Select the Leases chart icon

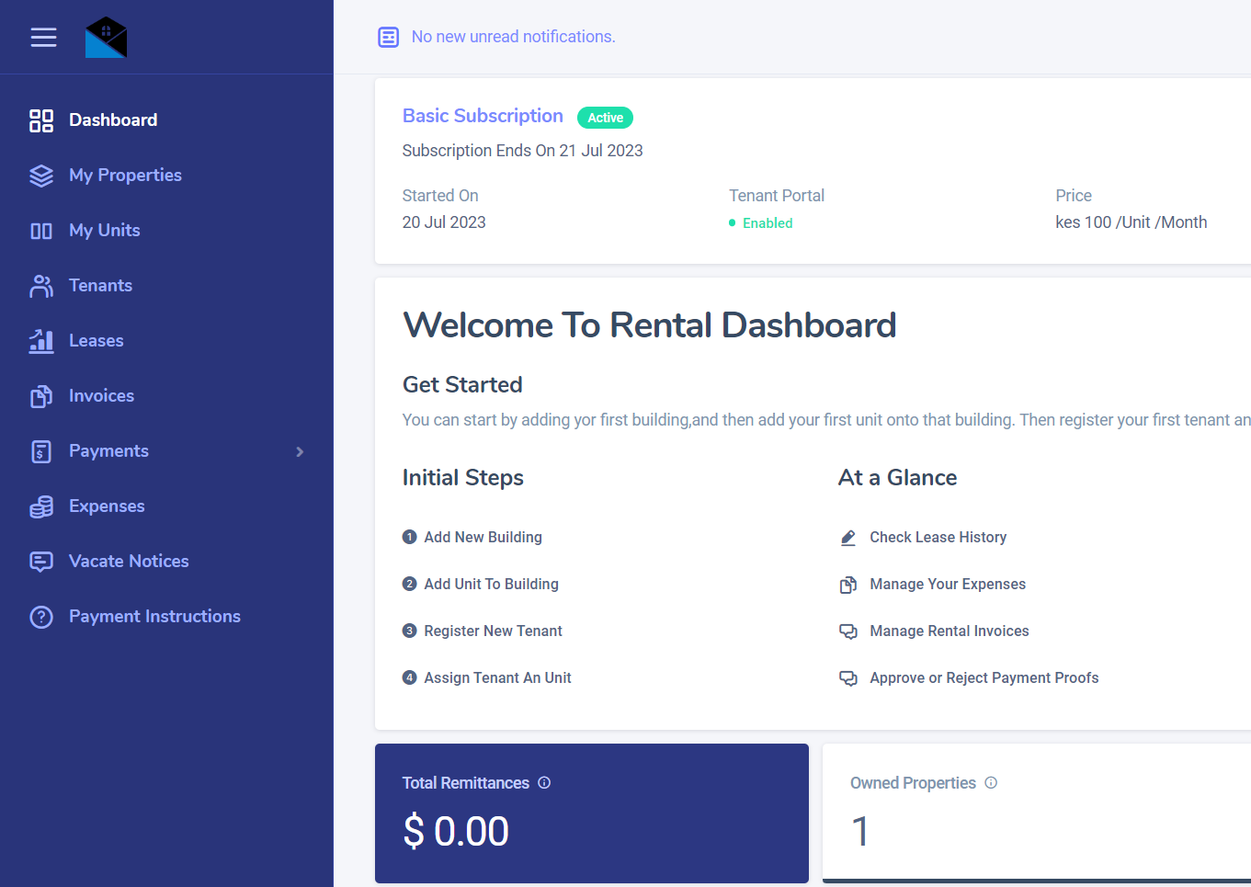[x=41, y=340]
